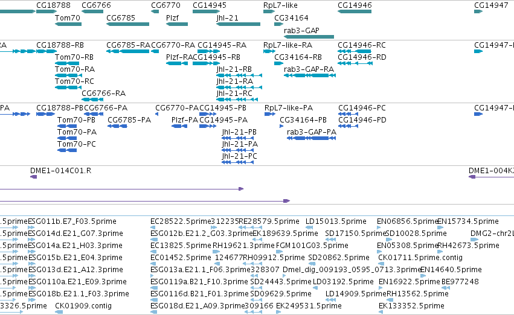The image size is (514, 315).
Task: Click protein label CG14946-PC
Action: (x=362, y=108)
